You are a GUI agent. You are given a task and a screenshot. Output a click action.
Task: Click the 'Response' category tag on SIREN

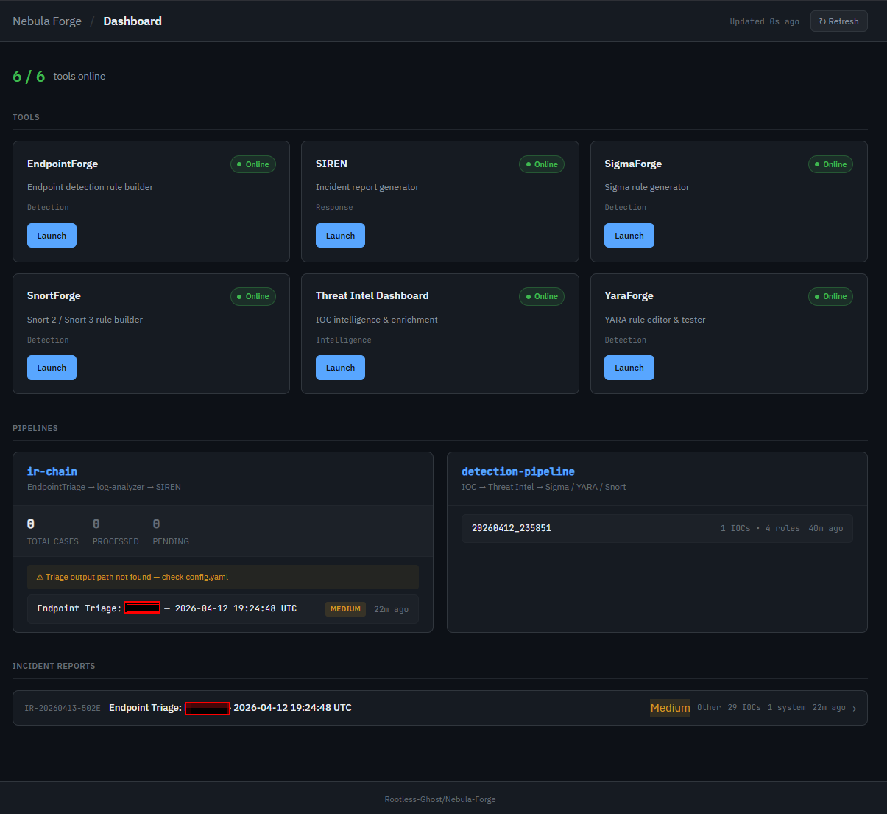(x=334, y=207)
